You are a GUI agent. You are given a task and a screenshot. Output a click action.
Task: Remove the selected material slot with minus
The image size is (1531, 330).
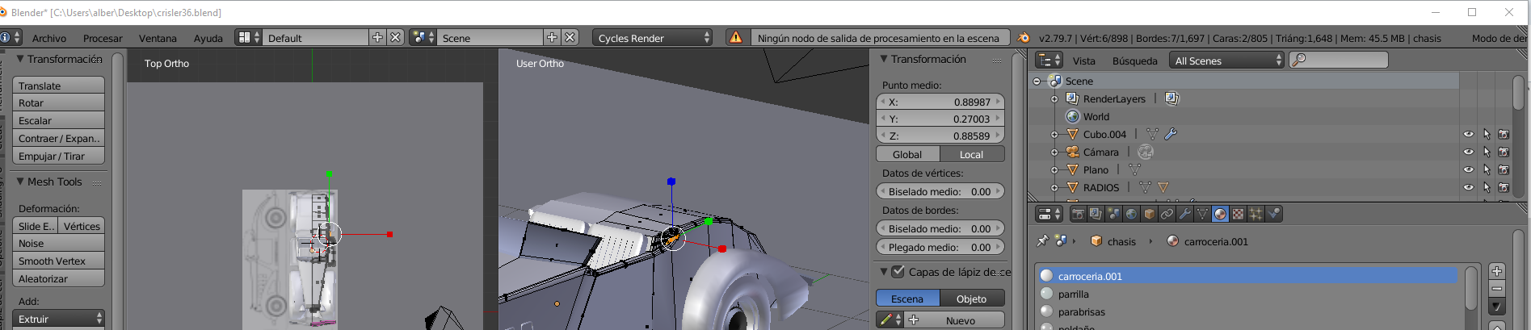pos(1496,289)
